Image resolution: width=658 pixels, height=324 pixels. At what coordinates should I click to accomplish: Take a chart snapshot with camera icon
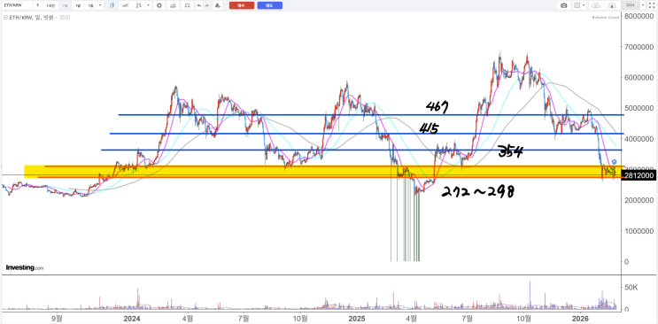pos(563,5)
